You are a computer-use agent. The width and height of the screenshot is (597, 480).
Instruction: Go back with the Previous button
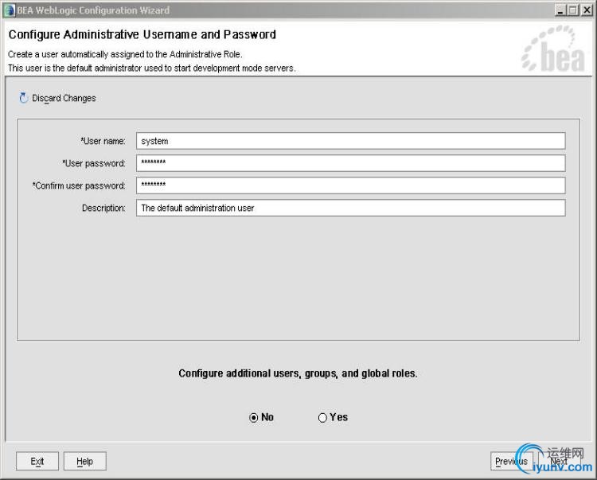[511, 461]
